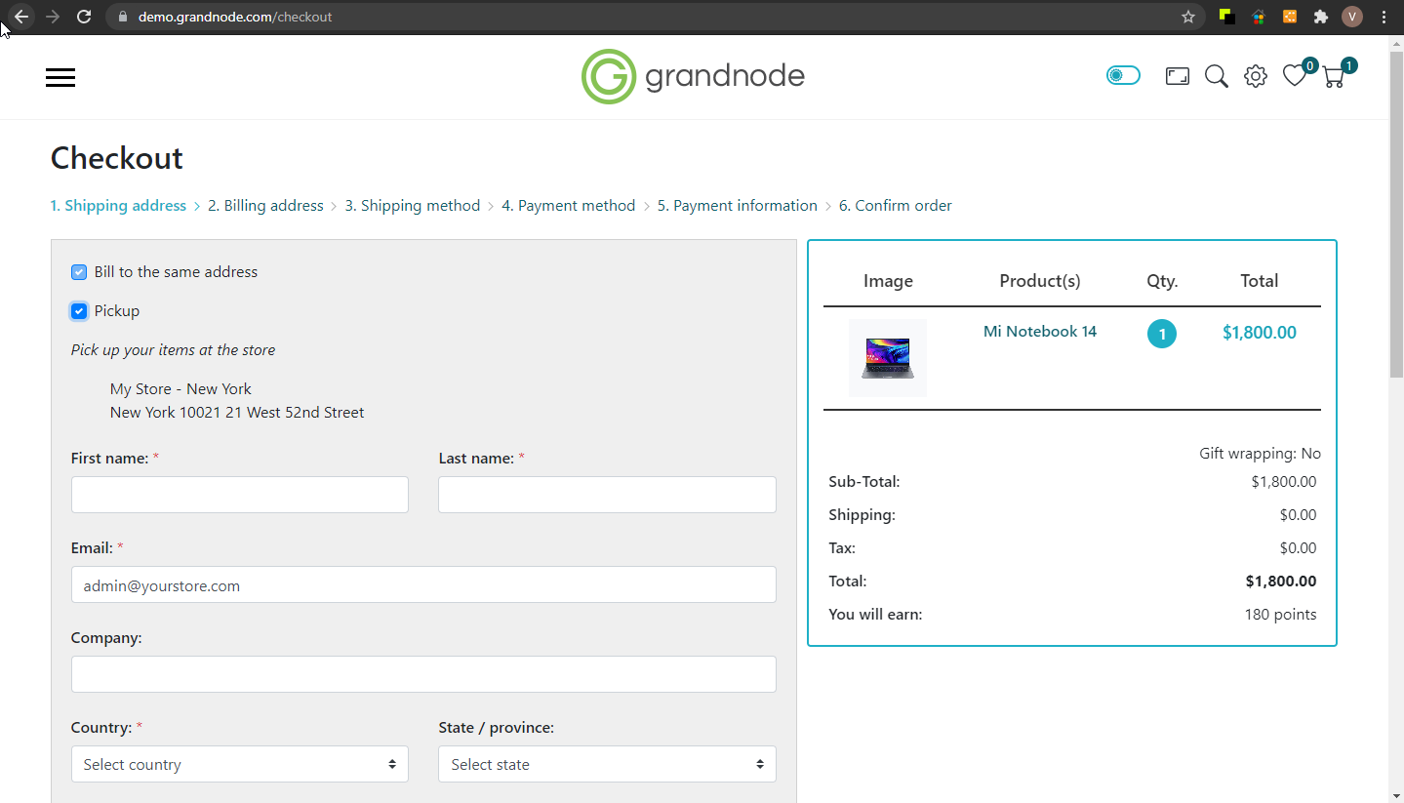The height and width of the screenshot is (803, 1404).
Task: Toggle off Bill to the same address
Action: [78, 271]
